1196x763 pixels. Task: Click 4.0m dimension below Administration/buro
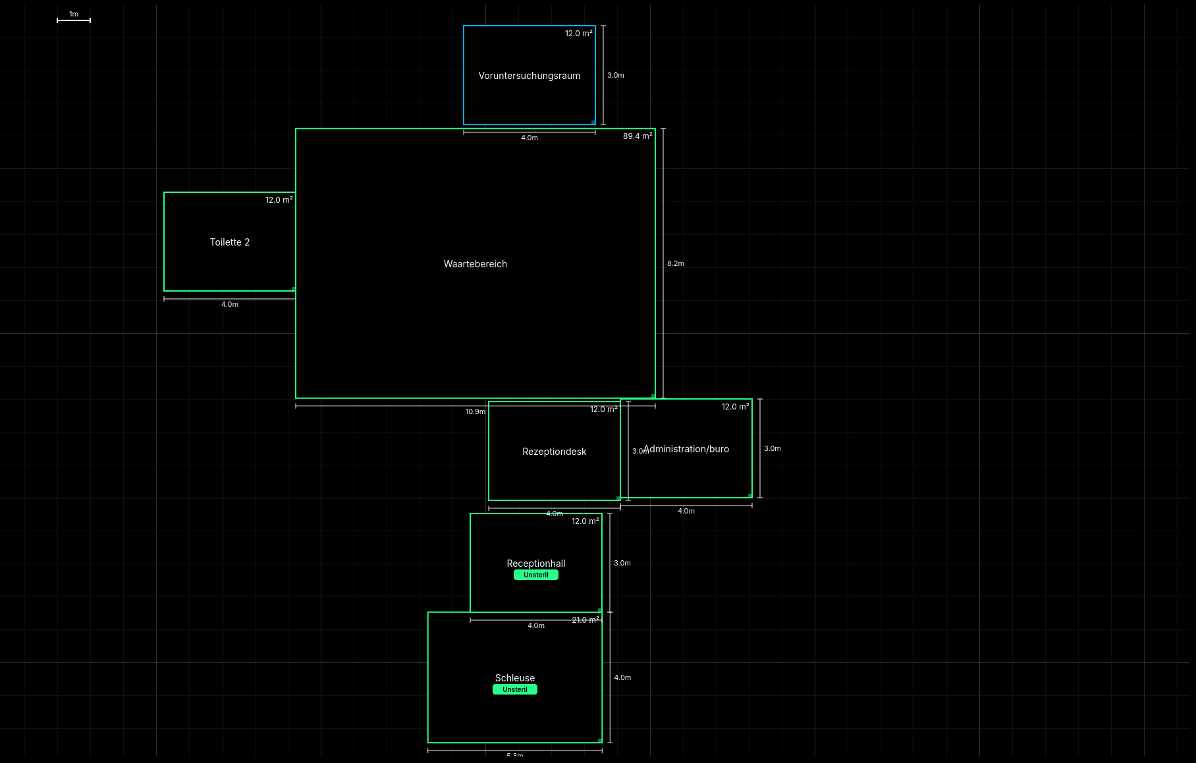coord(686,511)
